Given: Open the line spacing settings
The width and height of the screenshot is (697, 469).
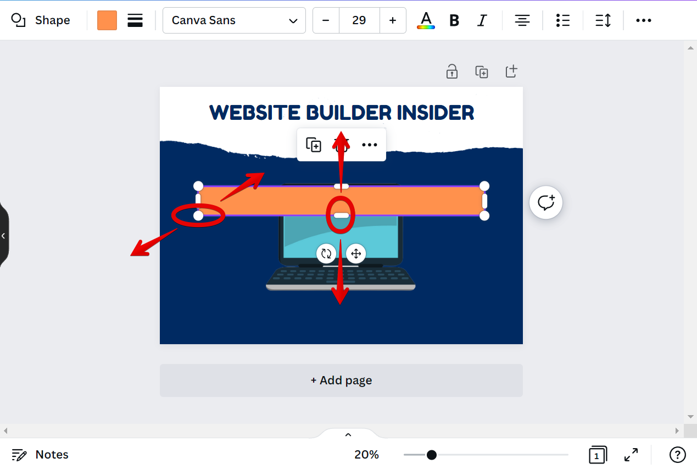Looking at the screenshot, I should pos(603,20).
